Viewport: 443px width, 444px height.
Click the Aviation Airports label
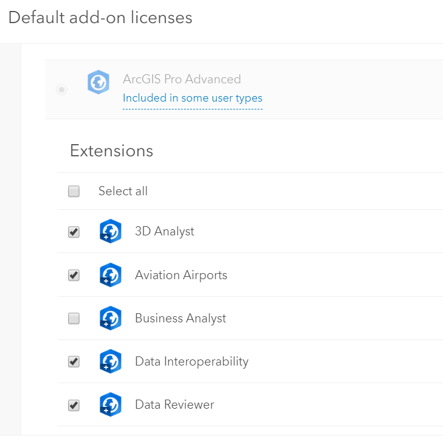(x=181, y=276)
